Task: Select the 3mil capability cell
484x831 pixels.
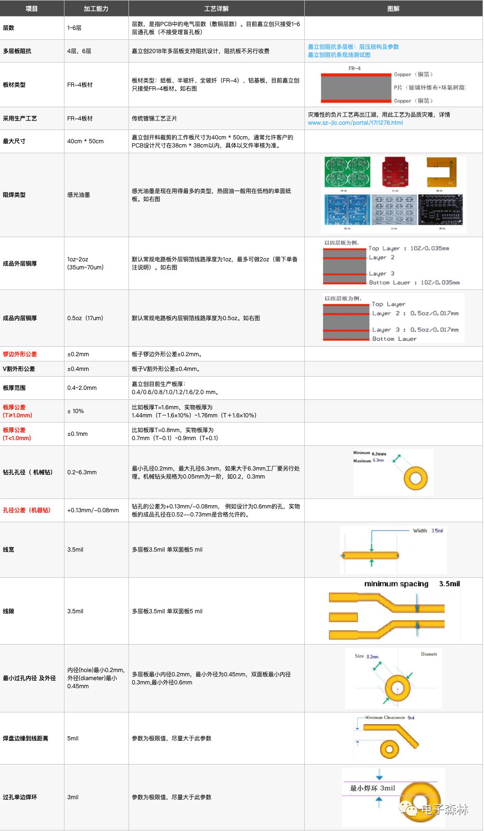Action: coord(73,797)
